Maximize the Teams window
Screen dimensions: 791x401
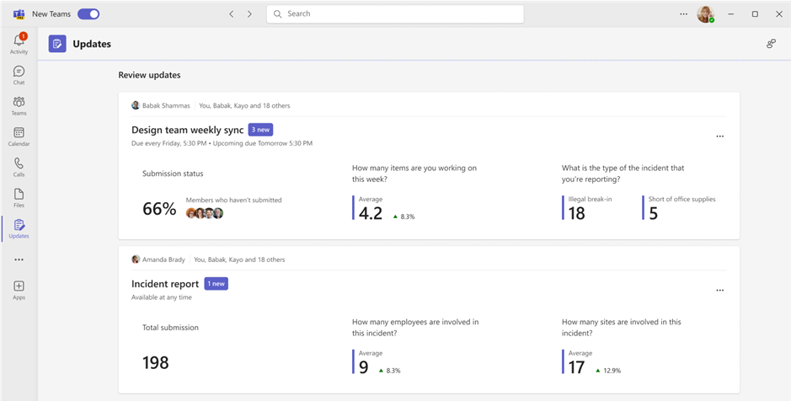pos(755,14)
